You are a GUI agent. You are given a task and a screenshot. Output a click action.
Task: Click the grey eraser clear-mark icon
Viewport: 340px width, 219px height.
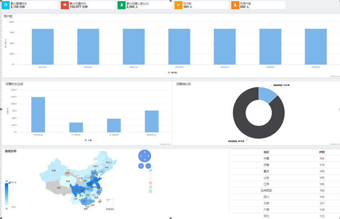point(151,179)
